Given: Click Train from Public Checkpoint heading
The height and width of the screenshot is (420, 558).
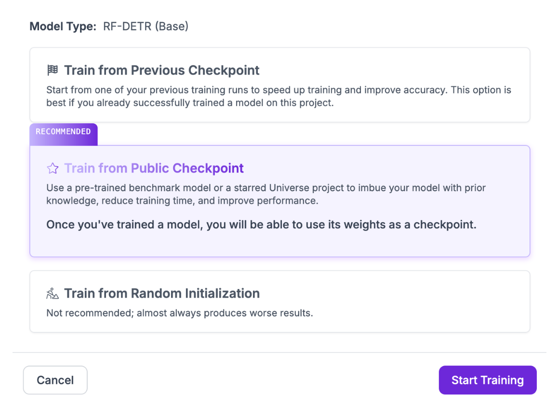Looking at the screenshot, I should [x=154, y=168].
